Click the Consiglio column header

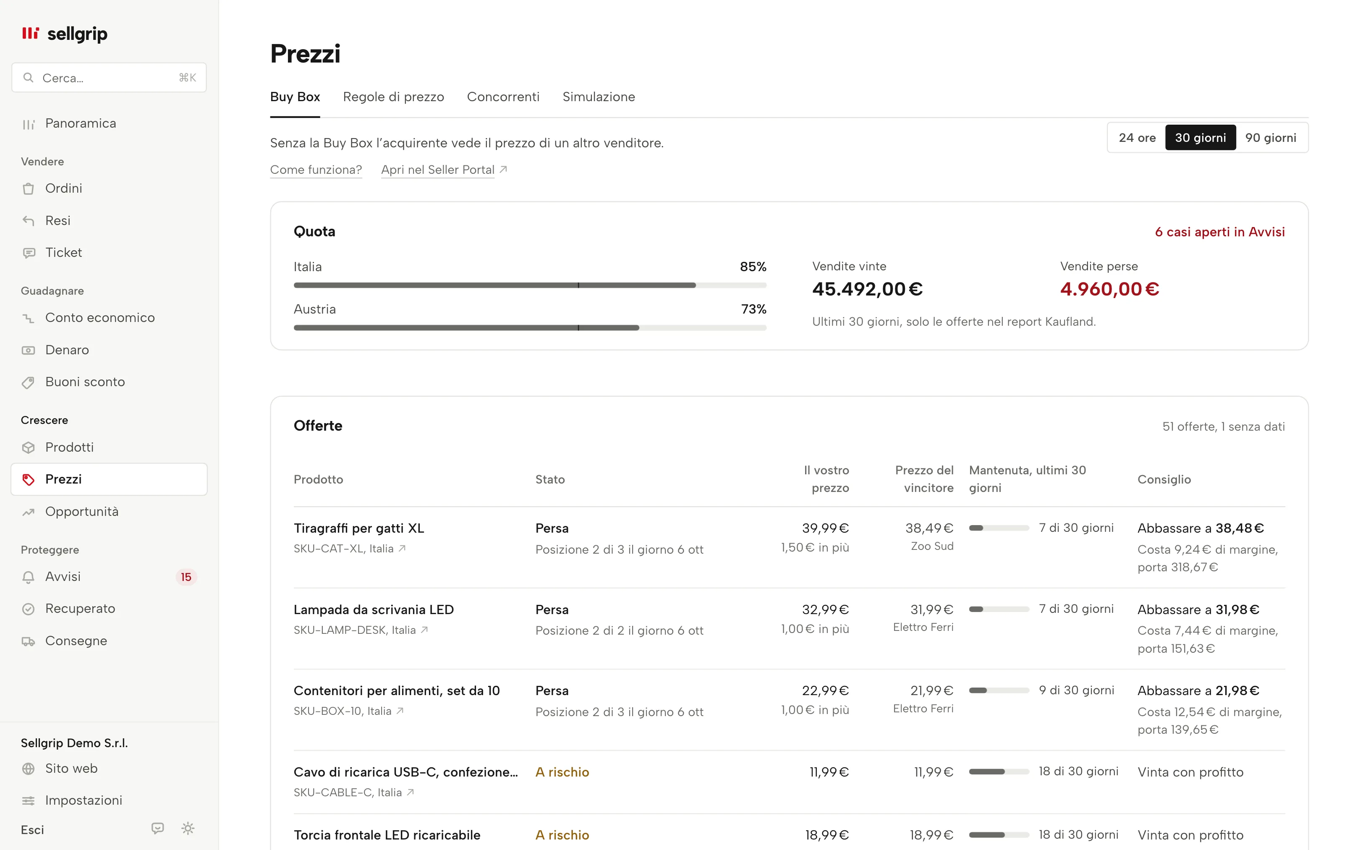click(x=1164, y=479)
